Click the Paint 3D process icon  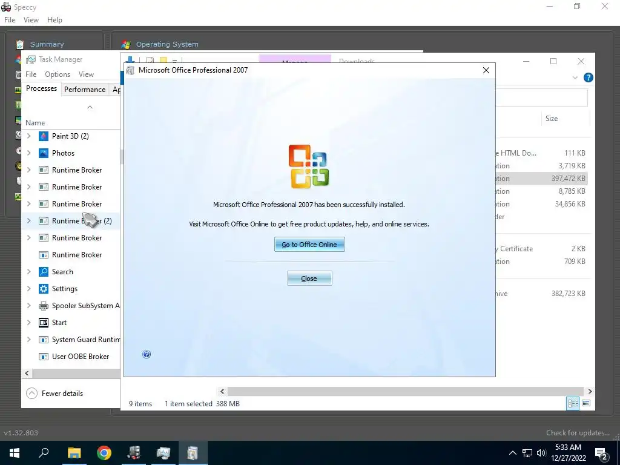click(x=44, y=136)
